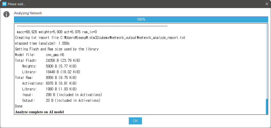Click the Total Flash 24356 B line

48,60
